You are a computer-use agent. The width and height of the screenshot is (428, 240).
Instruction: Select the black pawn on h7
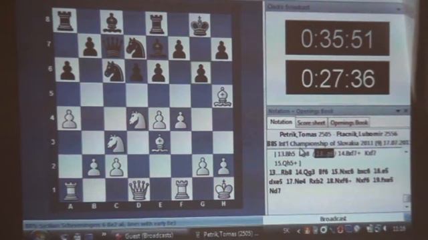[x=221, y=51]
